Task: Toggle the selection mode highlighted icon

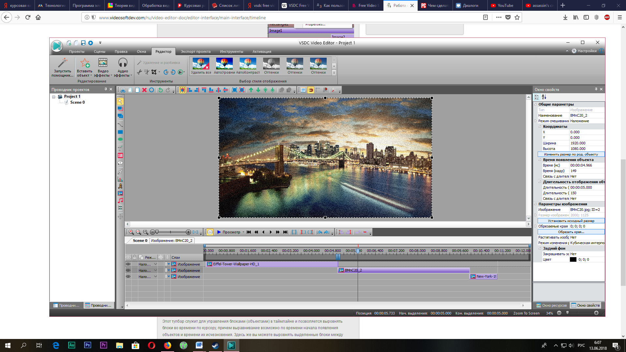Action: click(x=183, y=90)
